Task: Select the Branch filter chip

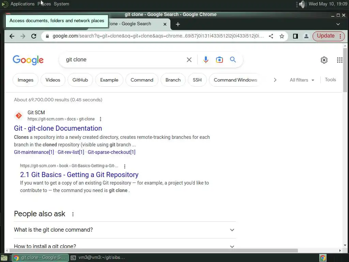Action: 173,80
